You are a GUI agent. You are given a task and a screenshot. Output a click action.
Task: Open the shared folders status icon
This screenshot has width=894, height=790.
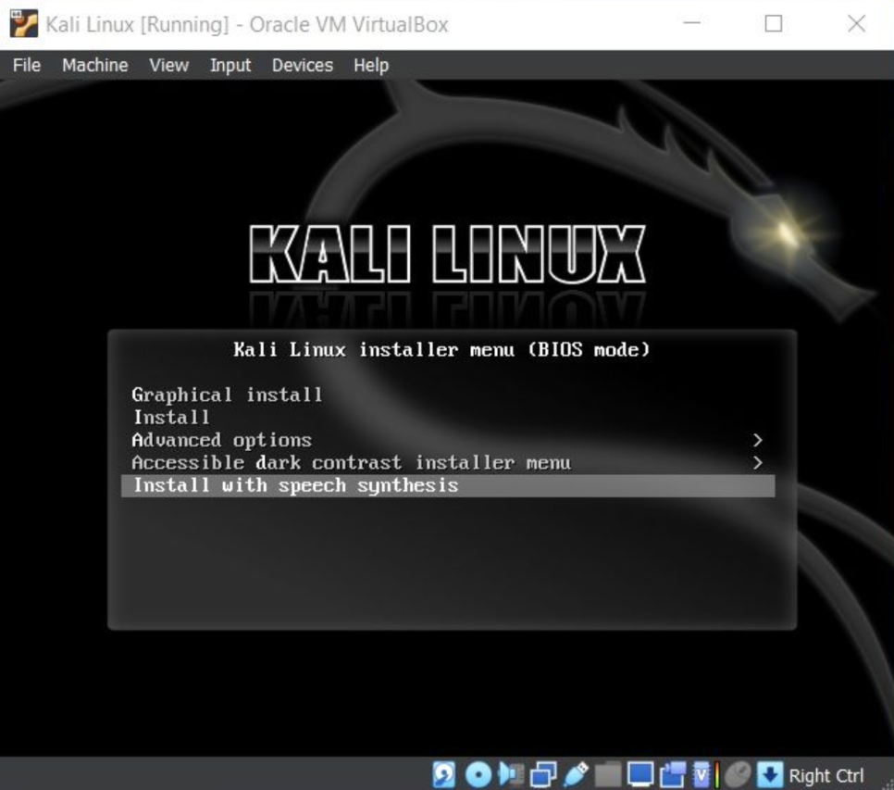[x=608, y=774]
